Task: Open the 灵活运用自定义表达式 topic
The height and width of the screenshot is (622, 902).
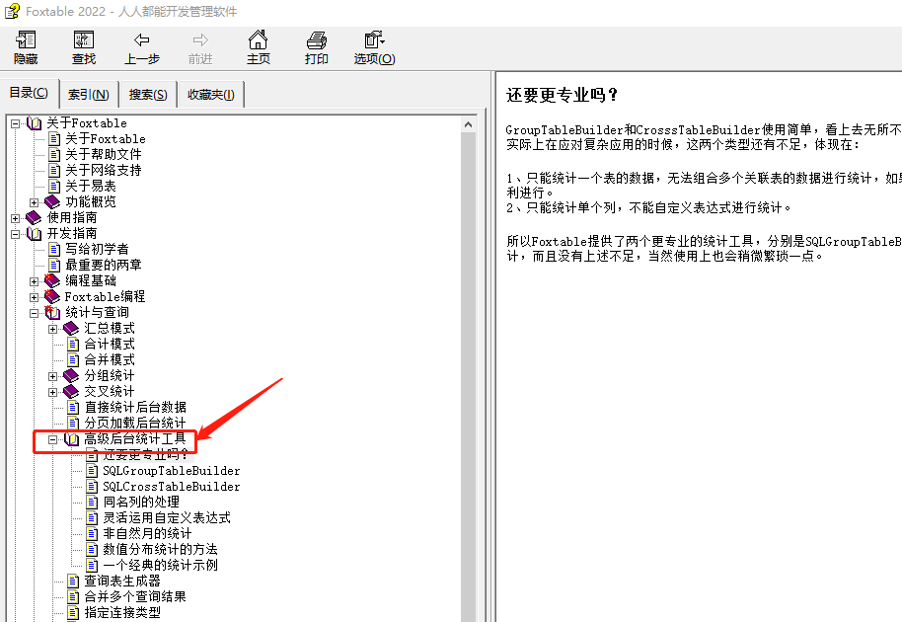Action: [167, 518]
